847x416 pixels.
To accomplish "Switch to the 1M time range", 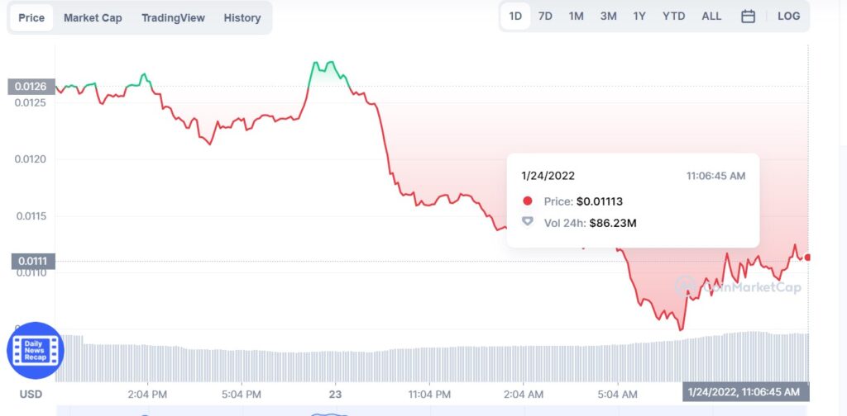I will coord(577,17).
